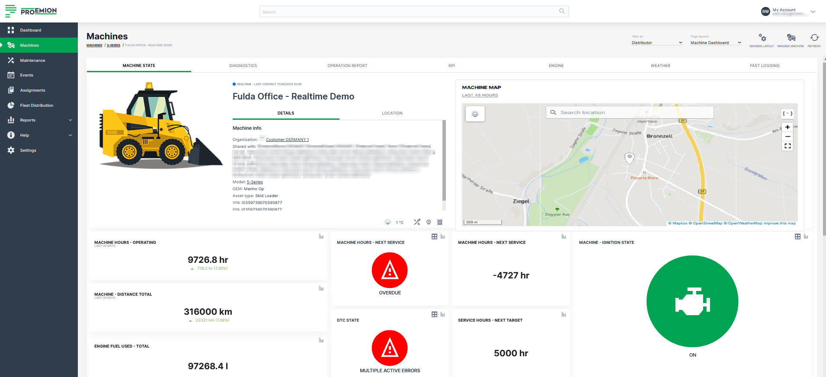
Task: Open the Page layouts dropdown
Action: (x=716, y=43)
